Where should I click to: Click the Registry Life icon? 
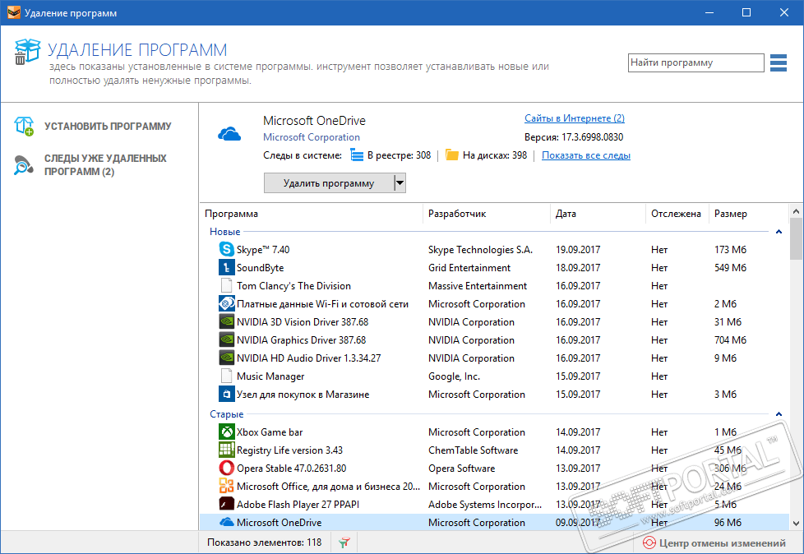click(227, 450)
